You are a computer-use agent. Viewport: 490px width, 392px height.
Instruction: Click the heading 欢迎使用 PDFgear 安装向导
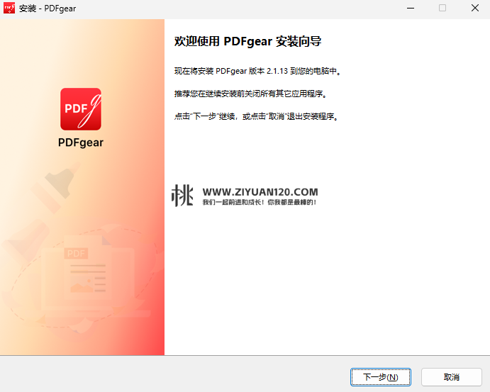[247, 41]
